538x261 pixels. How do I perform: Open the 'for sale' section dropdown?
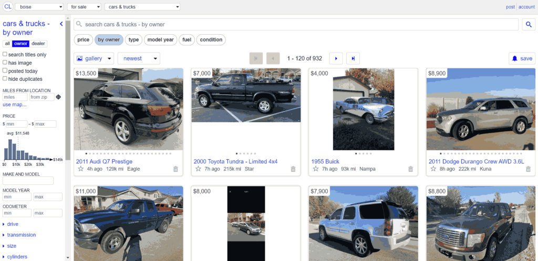(x=84, y=7)
